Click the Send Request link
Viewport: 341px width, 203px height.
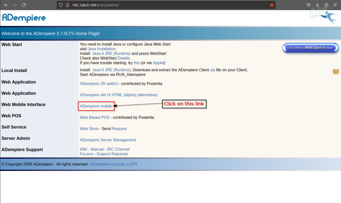tap(119, 129)
